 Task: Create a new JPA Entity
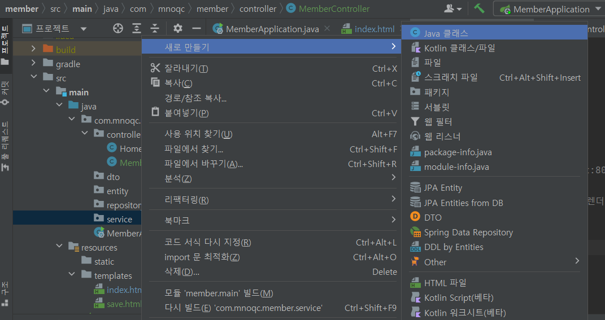(x=495, y=188)
